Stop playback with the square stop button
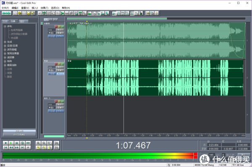The width and height of the screenshot is (252, 167). (5, 143)
